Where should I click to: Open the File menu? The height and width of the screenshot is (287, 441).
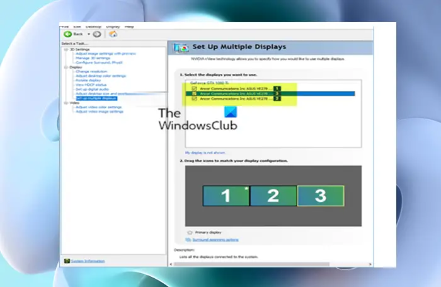pyautogui.click(x=65, y=26)
